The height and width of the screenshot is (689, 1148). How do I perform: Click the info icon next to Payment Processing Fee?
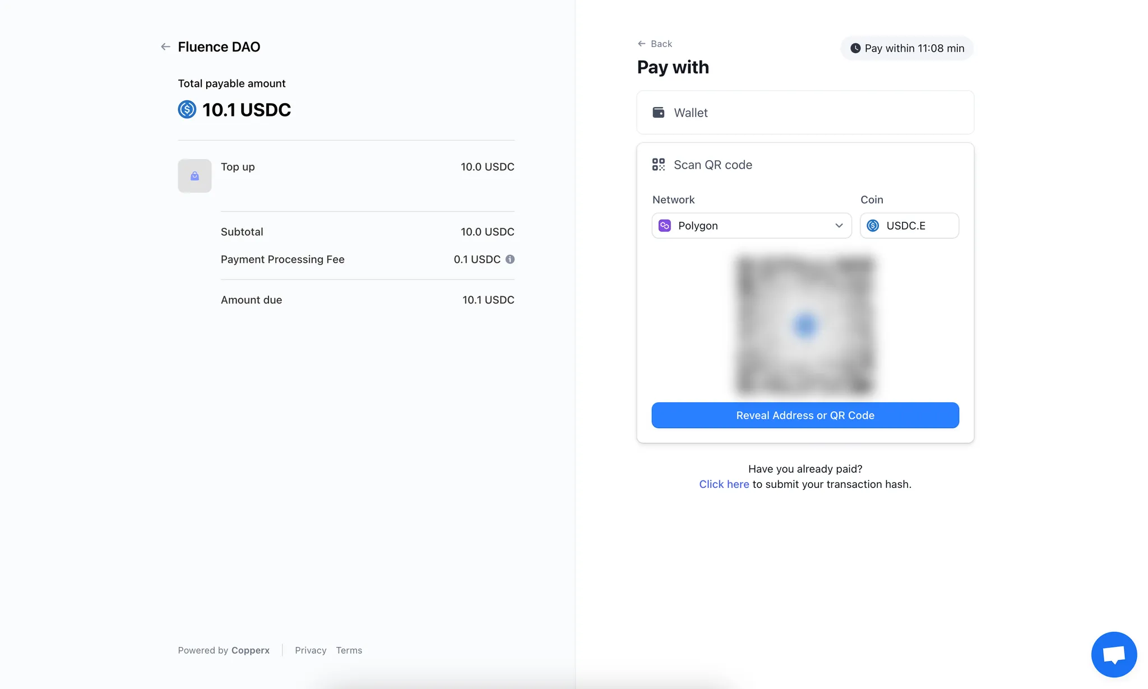click(x=510, y=259)
